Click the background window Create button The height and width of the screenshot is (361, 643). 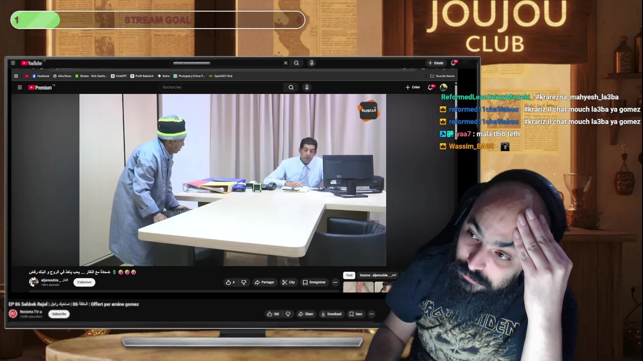pyautogui.click(x=436, y=63)
